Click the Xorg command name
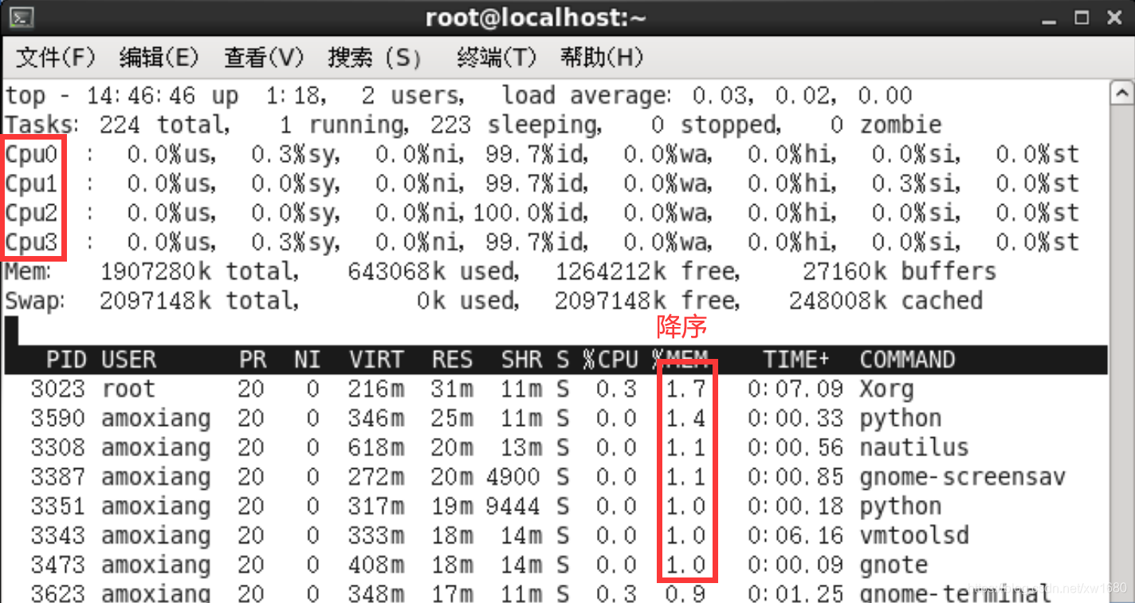The width and height of the screenshot is (1135, 603). click(x=886, y=389)
